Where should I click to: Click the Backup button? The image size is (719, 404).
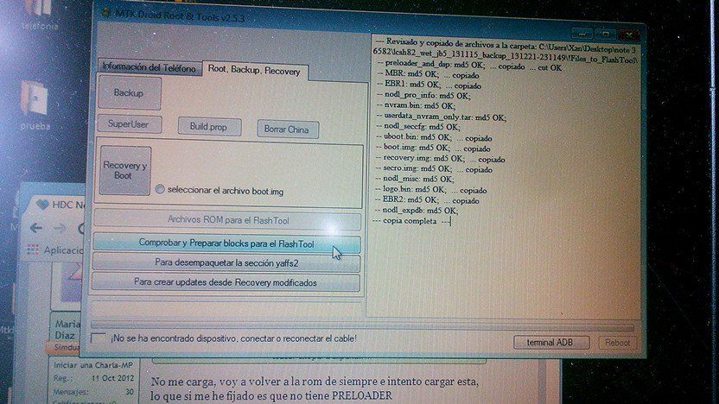pos(129,93)
